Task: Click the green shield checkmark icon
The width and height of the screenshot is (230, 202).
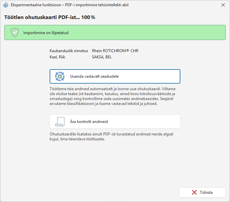Action: (15, 32)
